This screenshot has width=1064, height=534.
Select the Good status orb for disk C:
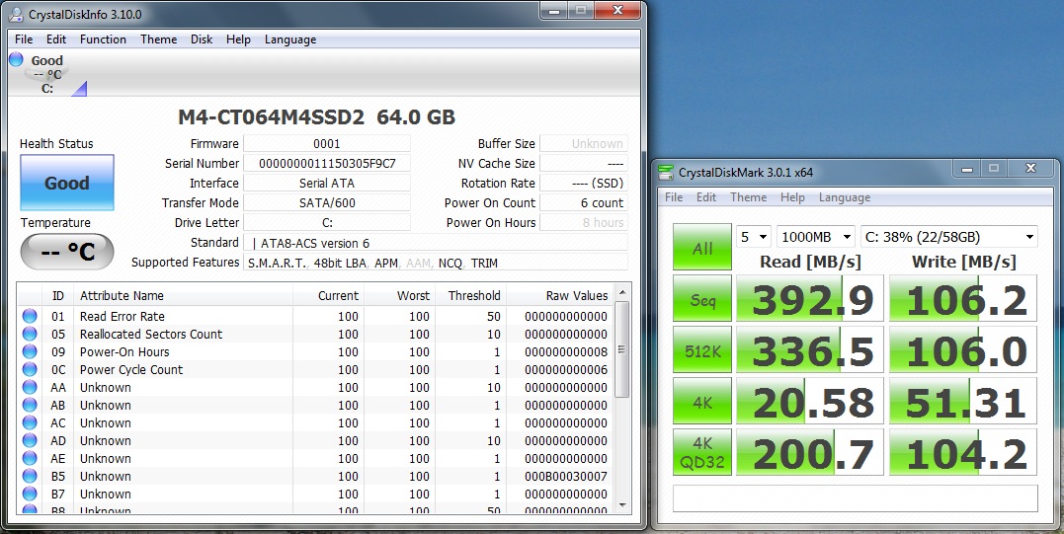pos(16,59)
